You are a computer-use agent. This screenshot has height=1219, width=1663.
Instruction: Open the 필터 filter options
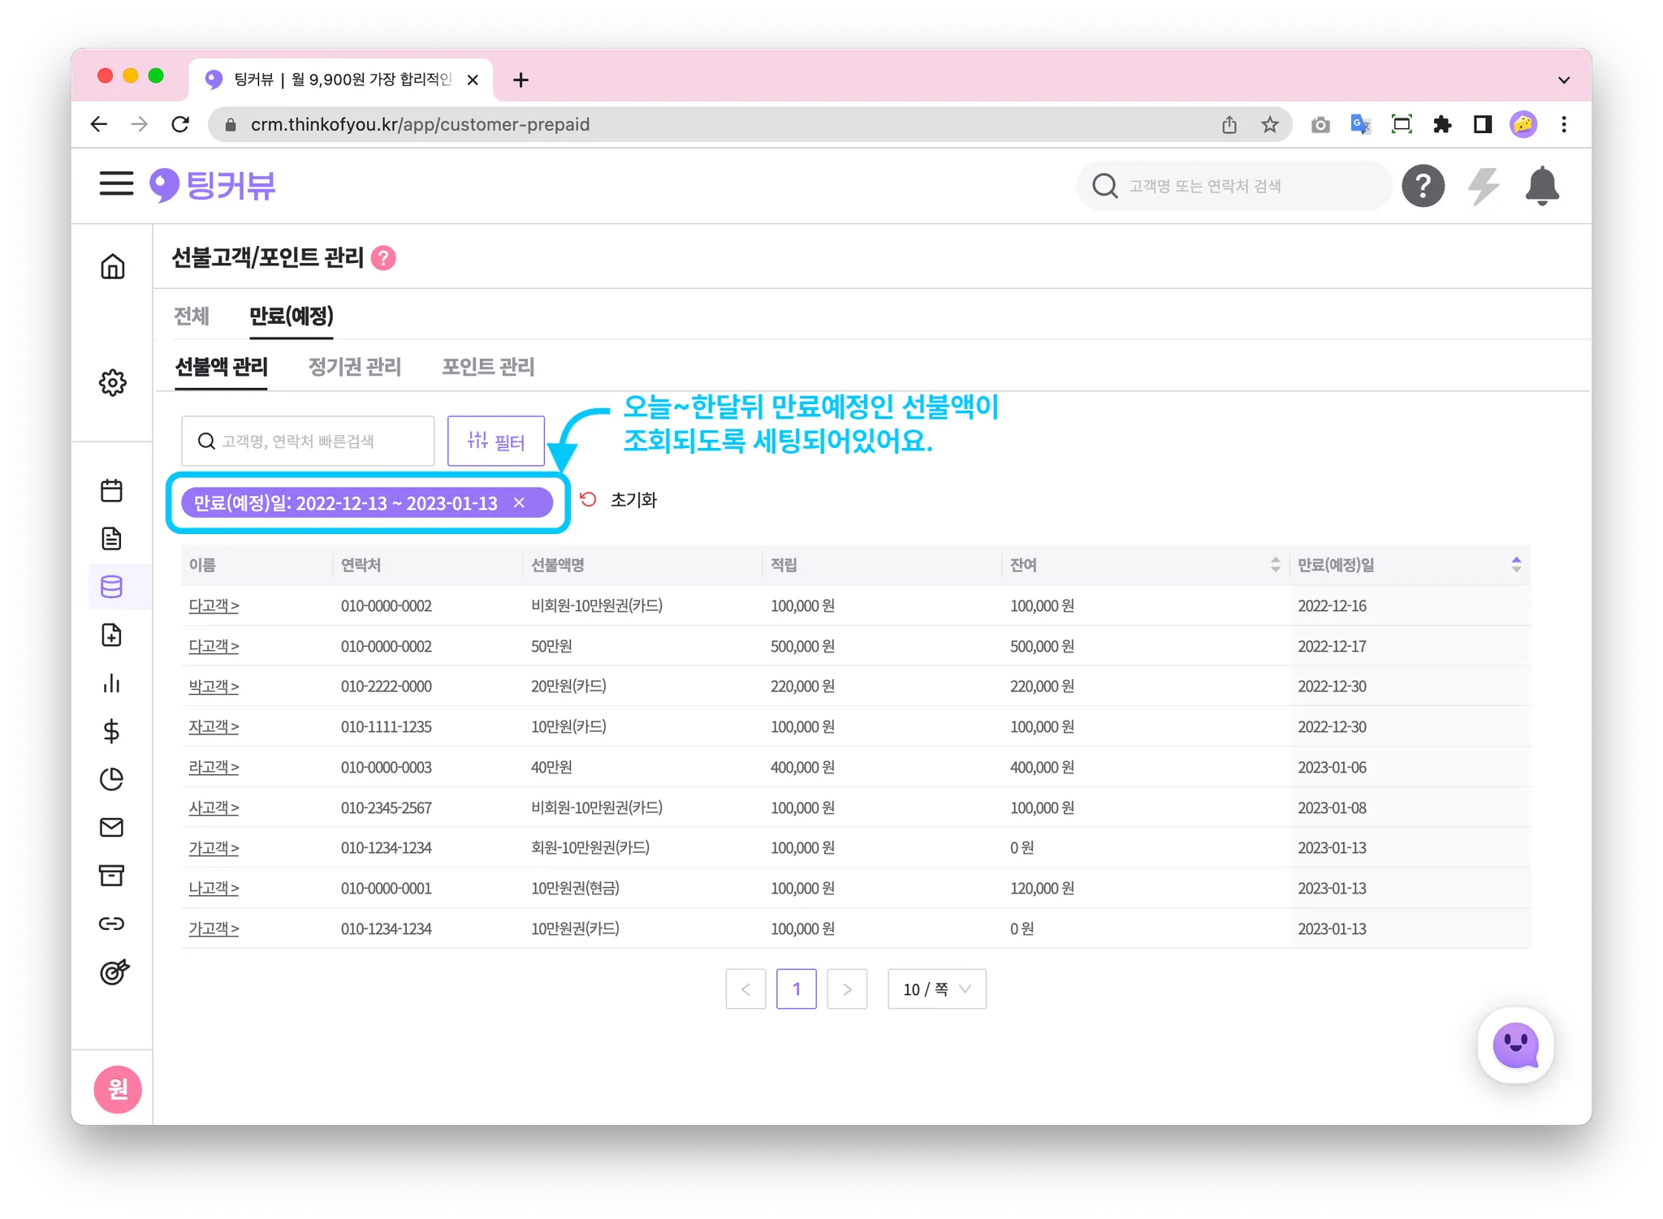coord(495,442)
